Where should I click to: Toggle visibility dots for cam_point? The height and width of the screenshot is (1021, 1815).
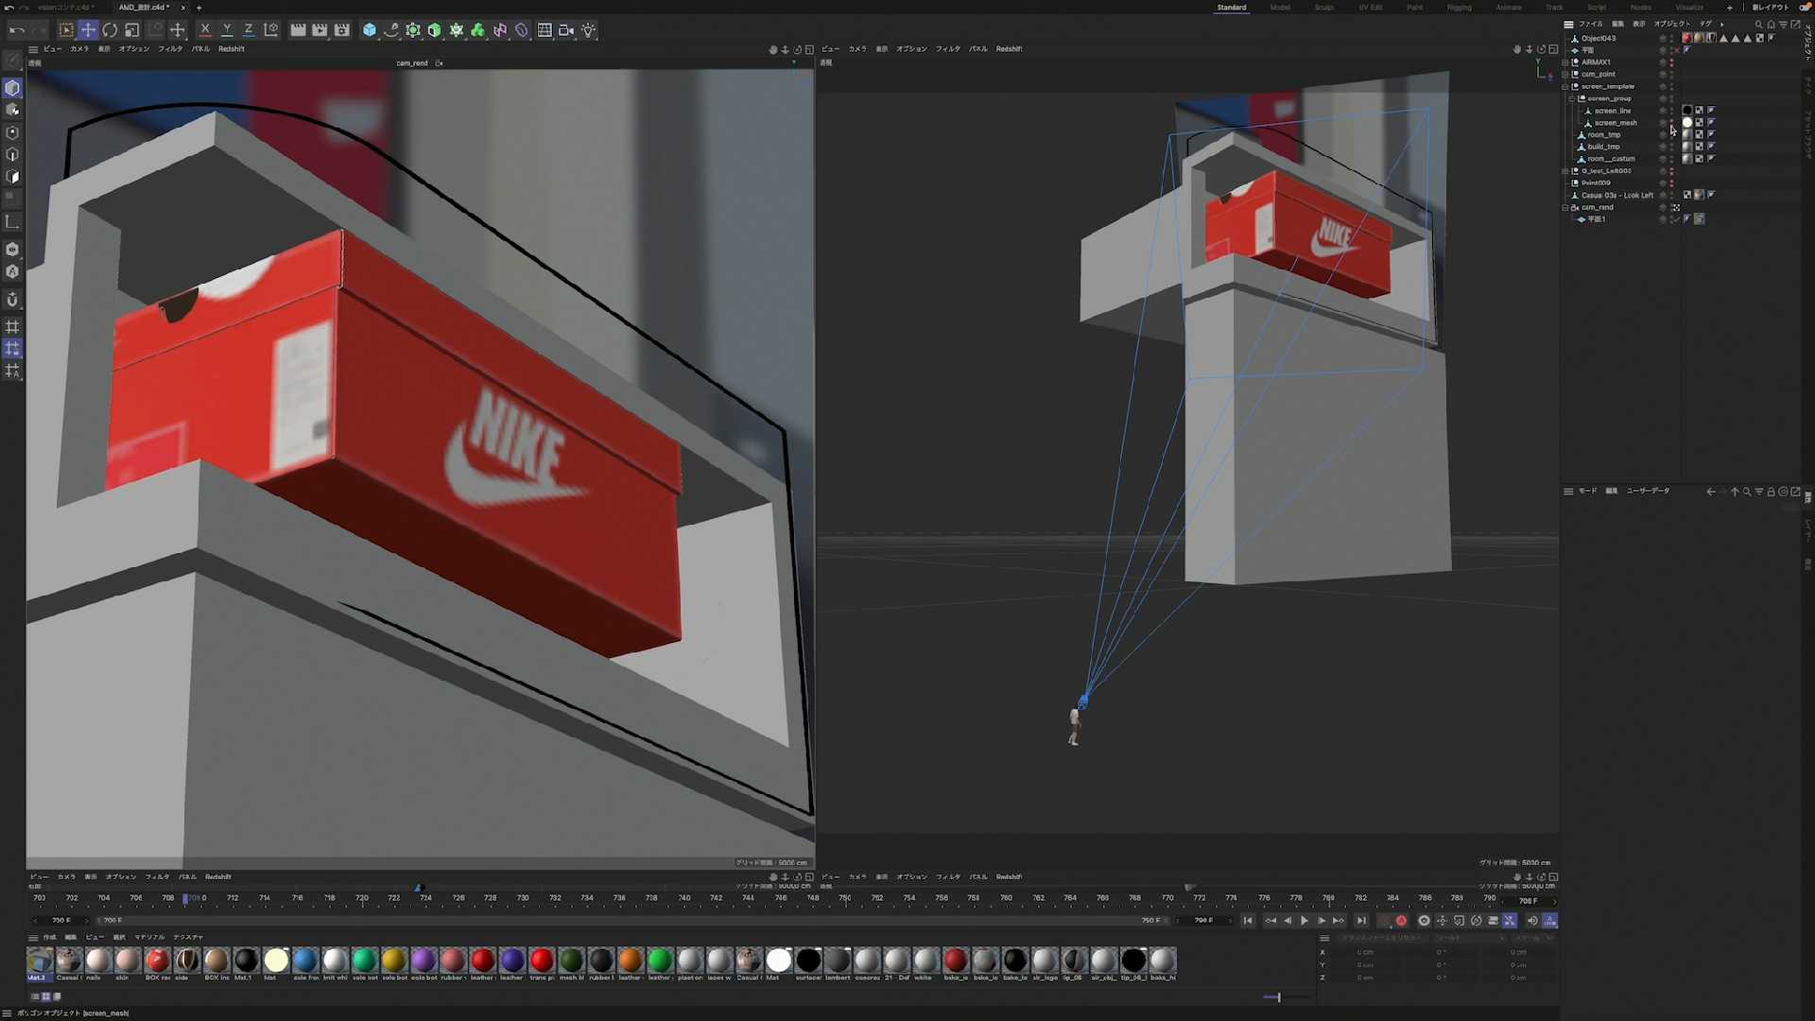pos(1671,75)
